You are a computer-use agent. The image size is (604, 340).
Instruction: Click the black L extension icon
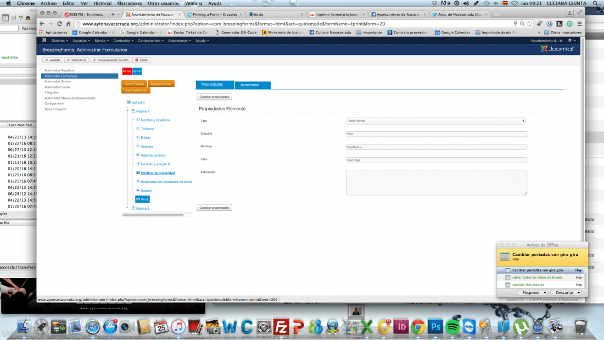[560, 24]
